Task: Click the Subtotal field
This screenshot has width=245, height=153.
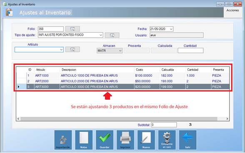Action: 164,125
